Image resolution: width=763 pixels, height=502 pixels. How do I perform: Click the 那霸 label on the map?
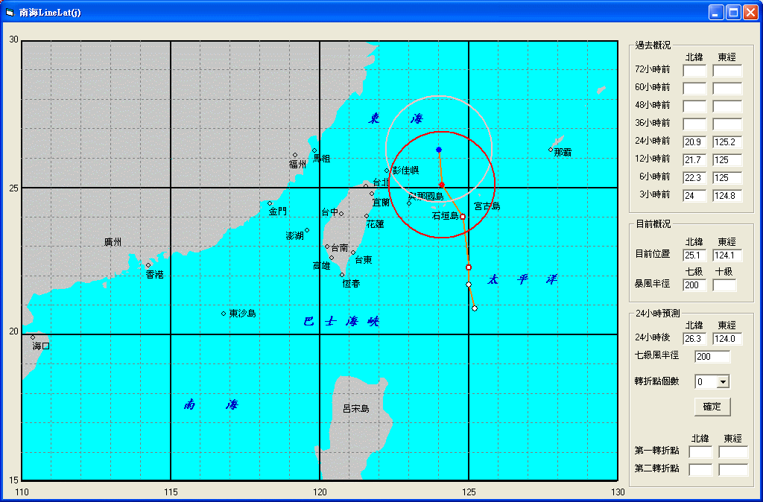coord(563,153)
